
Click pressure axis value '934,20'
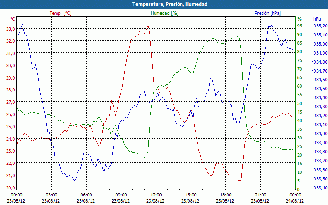320,116
